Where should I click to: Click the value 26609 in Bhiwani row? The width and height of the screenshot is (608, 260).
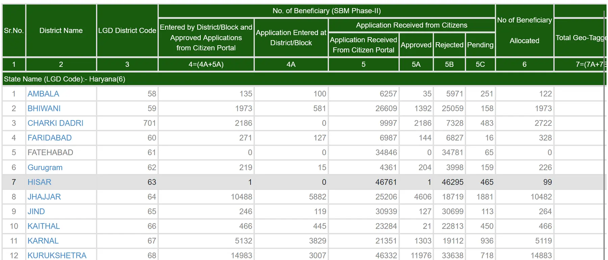(x=386, y=109)
